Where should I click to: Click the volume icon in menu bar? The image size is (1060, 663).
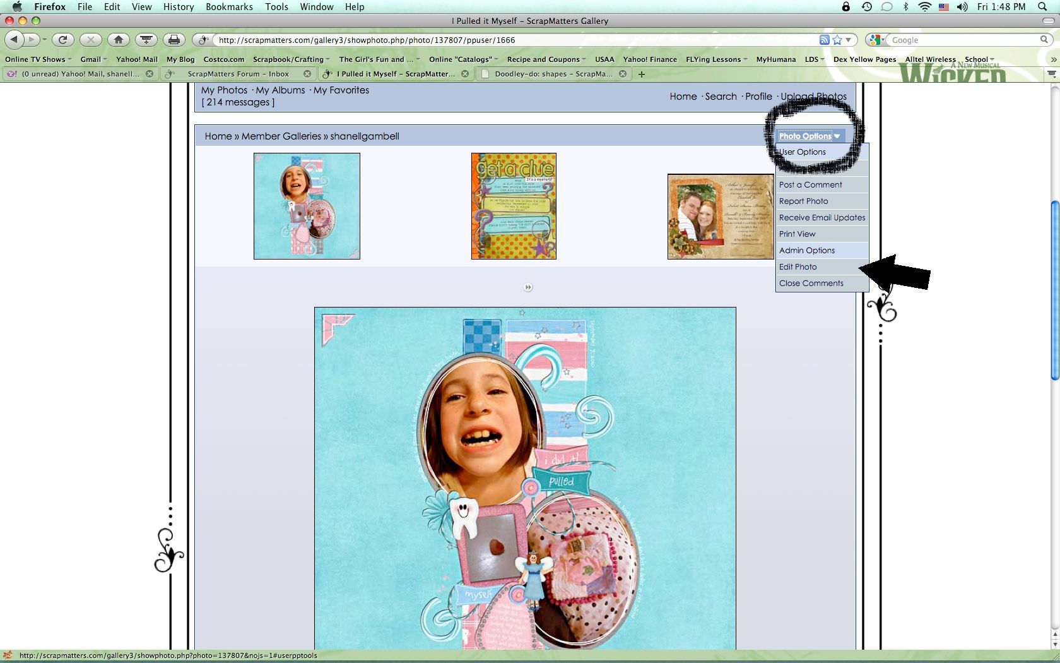coord(962,6)
